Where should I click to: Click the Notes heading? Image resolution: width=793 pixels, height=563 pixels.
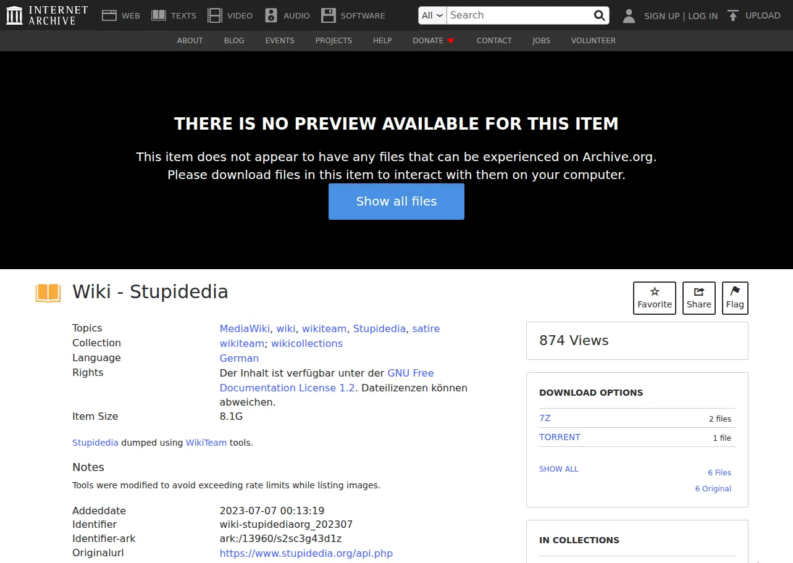click(x=88, y=467)
